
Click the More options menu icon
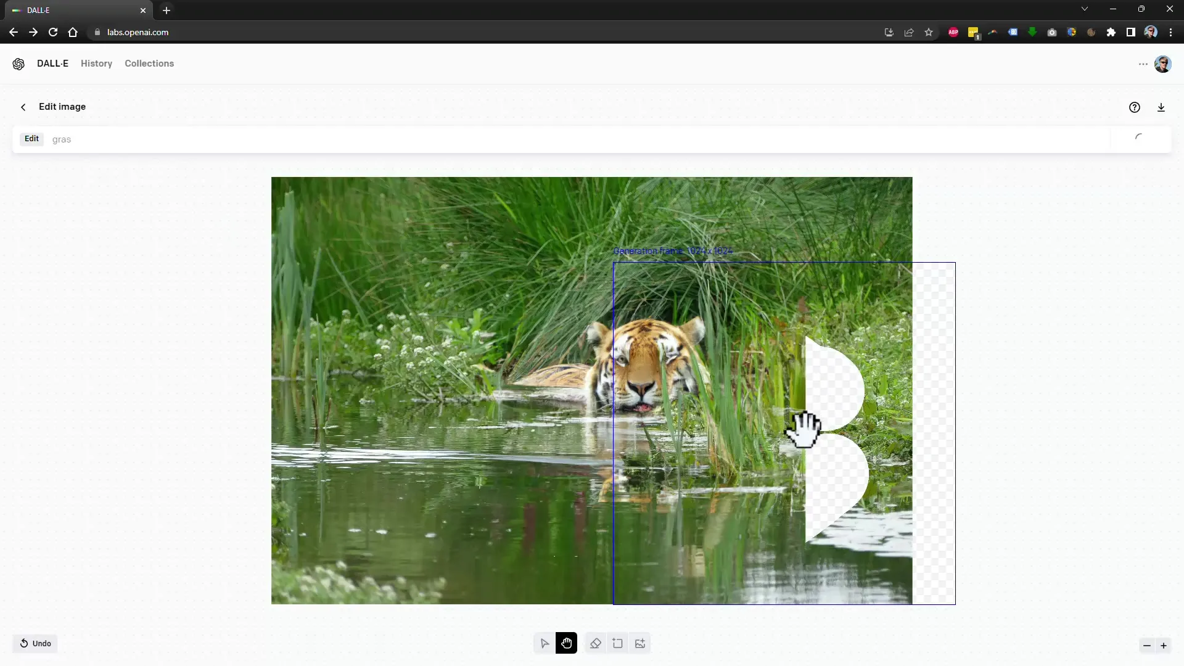[1143, 64]
